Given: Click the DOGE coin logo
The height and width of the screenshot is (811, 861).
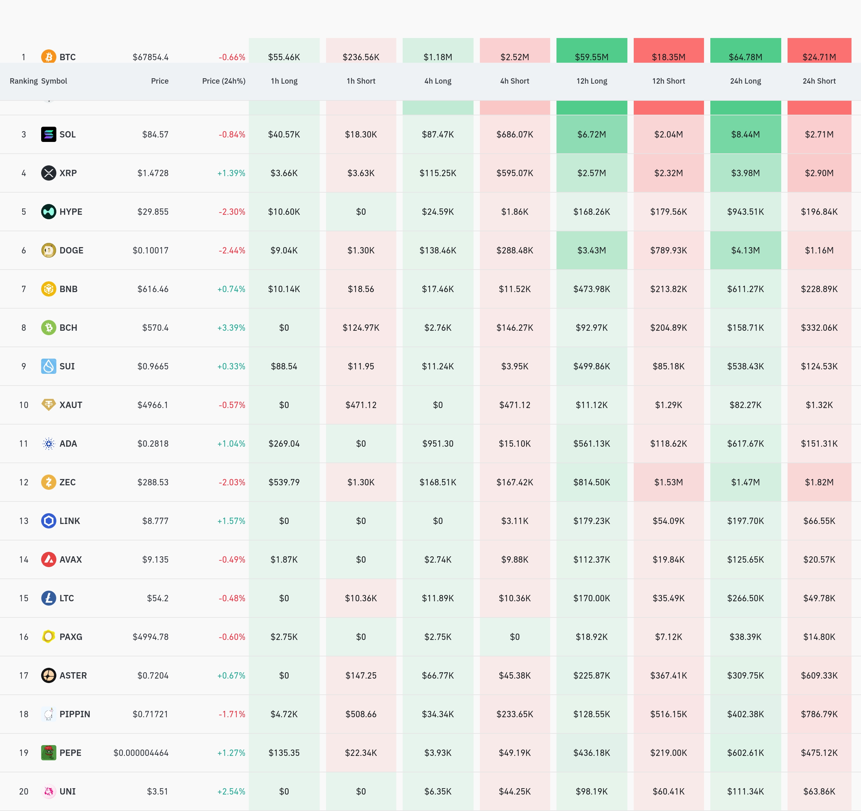Looking at the screenshot, I should pyautogui.click(x=48, y=250).
